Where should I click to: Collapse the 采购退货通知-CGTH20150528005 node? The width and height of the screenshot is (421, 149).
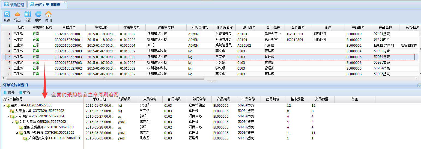click(x=17, y=133)
